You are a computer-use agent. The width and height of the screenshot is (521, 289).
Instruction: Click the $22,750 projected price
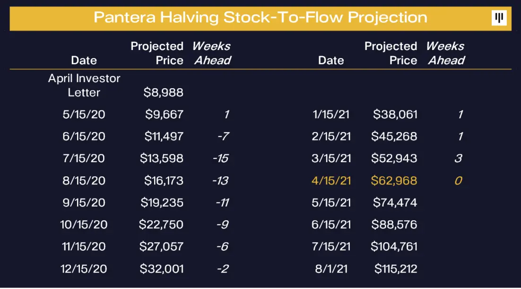(161, 225)
